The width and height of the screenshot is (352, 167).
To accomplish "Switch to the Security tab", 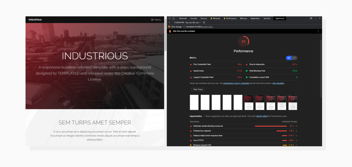I will pyautogui.click(x=267, y=18).
